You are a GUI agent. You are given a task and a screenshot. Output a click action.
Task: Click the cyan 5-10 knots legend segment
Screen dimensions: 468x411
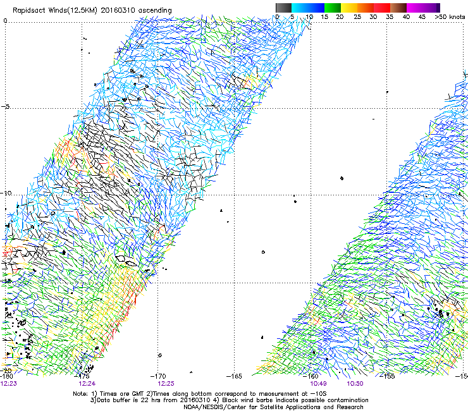tap(300, 8)
